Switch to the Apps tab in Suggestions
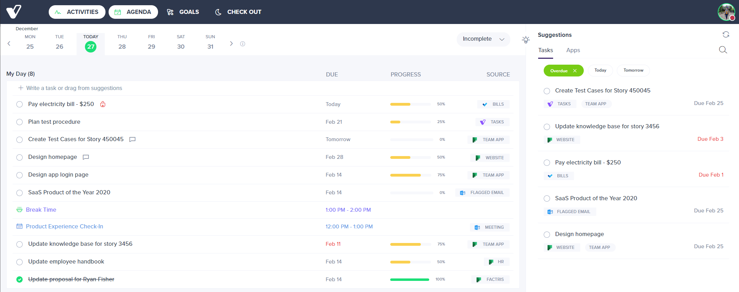 point(573,50)
